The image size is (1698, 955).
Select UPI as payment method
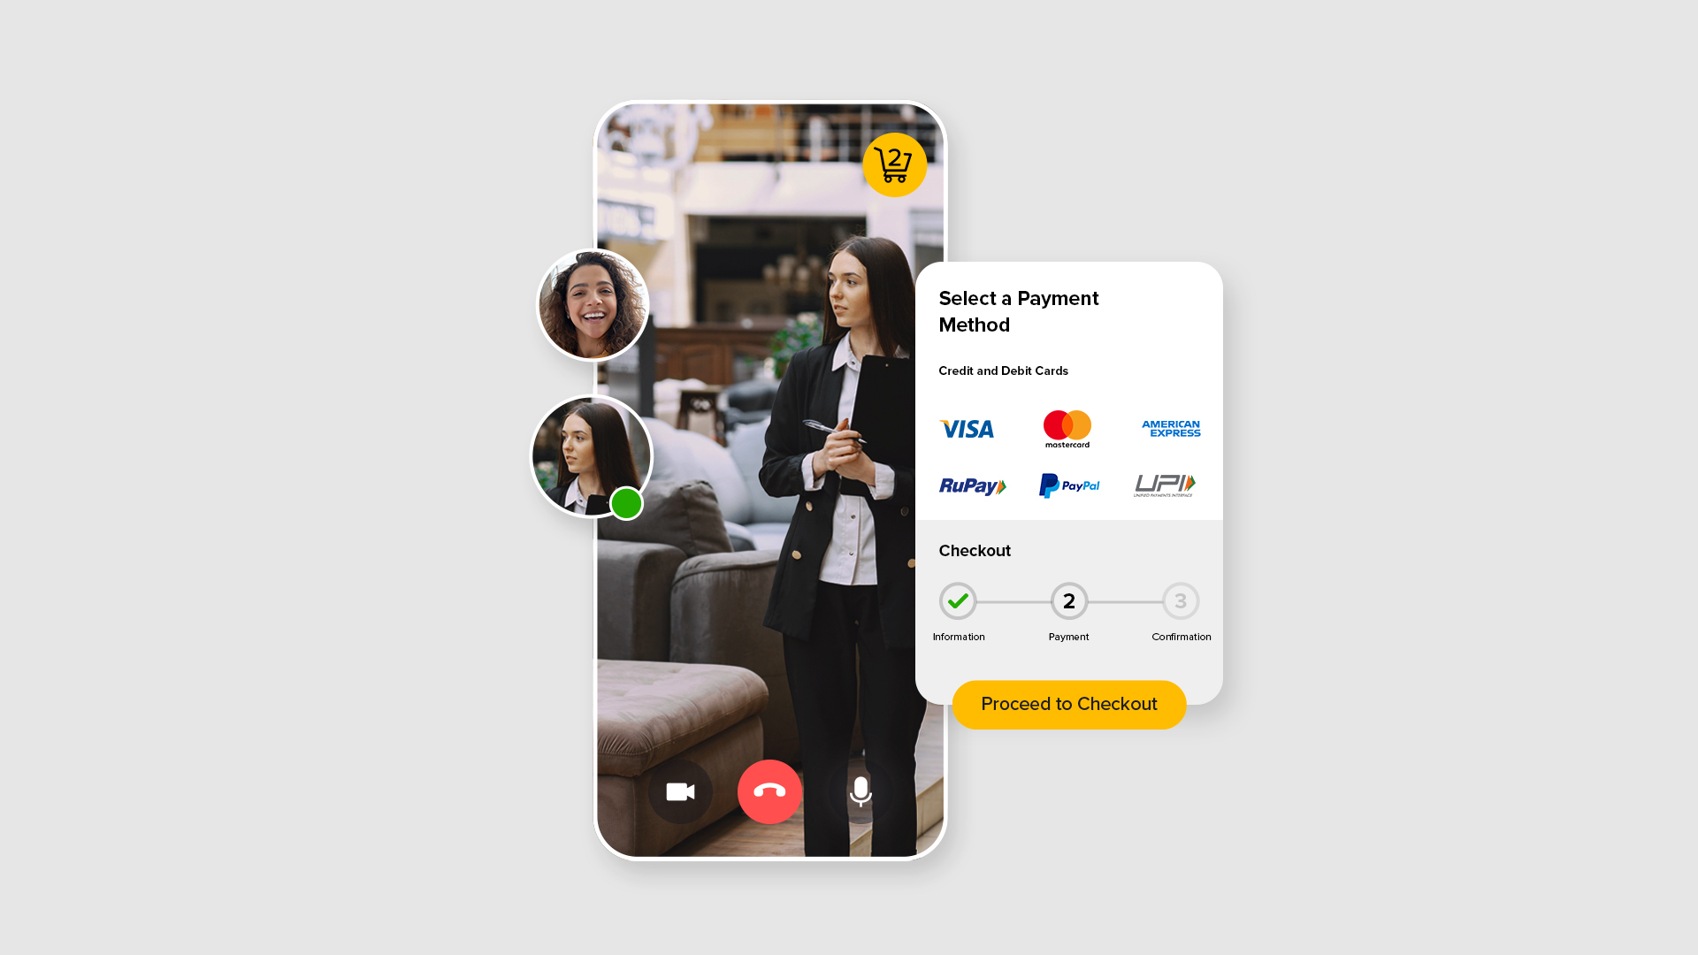click(x=1163, y=484)
